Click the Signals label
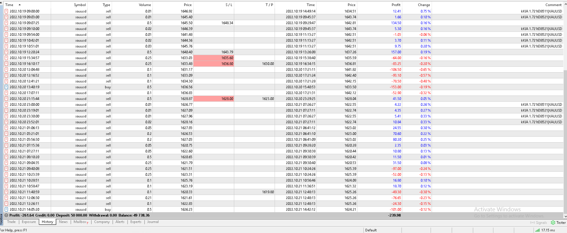 541,222
